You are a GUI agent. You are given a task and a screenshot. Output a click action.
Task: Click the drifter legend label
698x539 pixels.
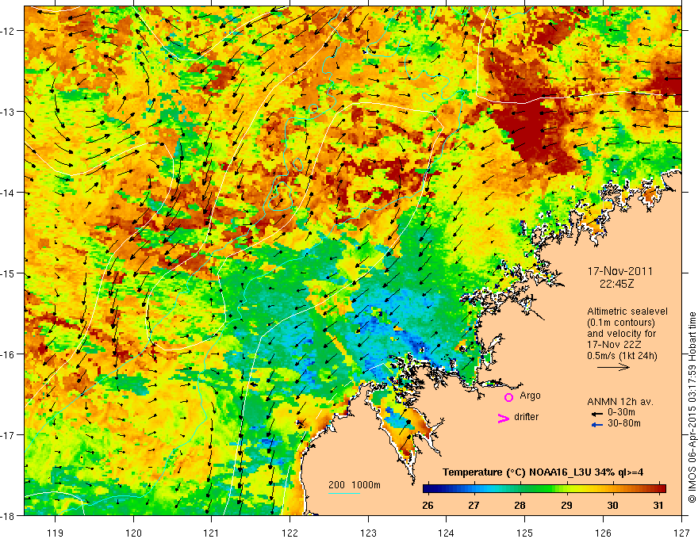click(x=526, y=417)
